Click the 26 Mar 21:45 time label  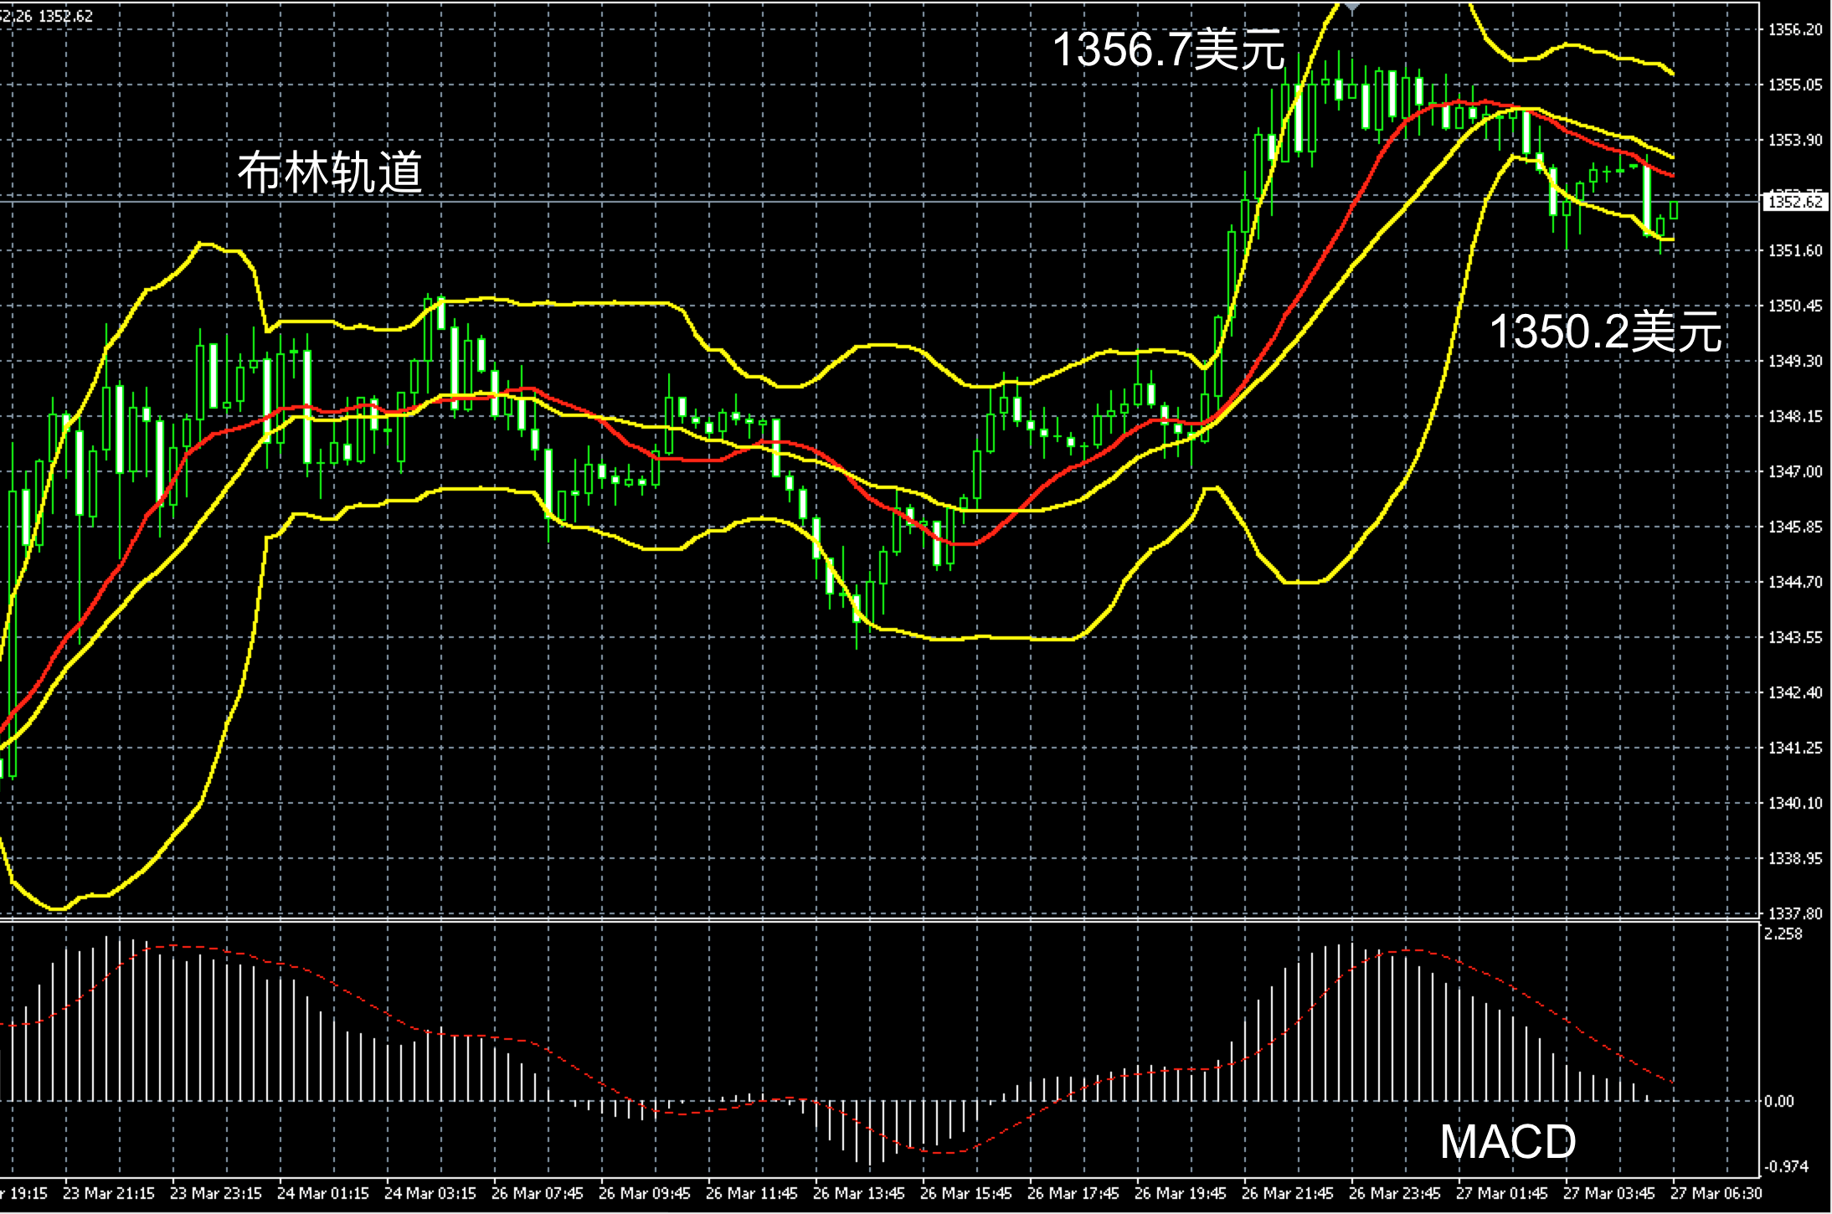point(1287,1193)
